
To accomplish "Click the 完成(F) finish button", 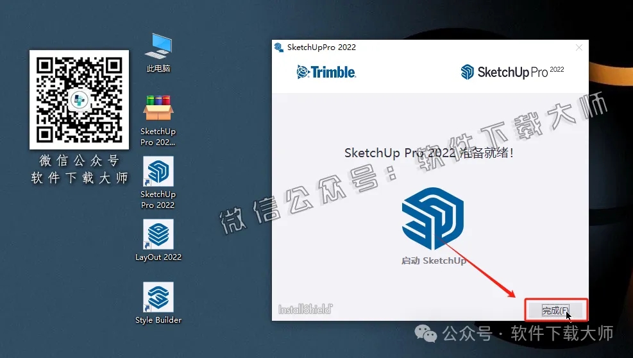I will [555, 311].
